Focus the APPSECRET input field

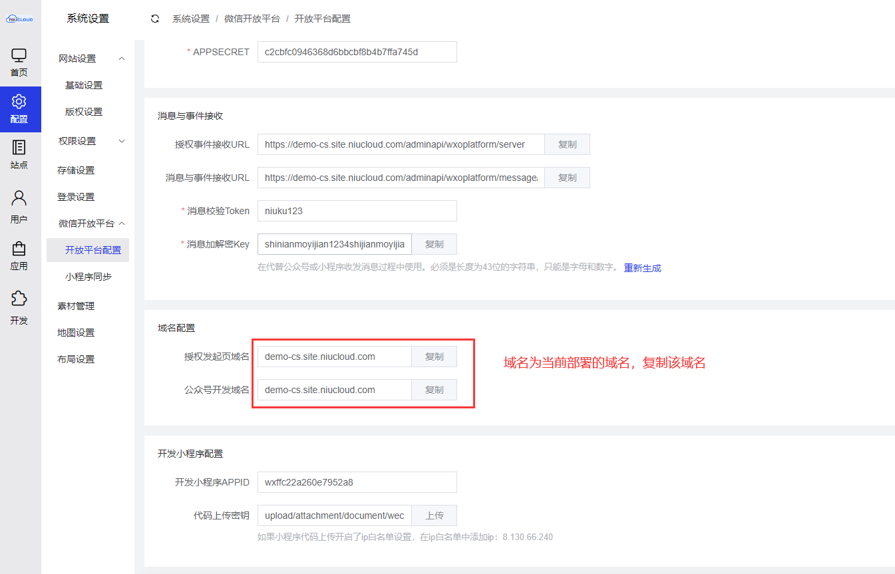click(x=357, y=52)
